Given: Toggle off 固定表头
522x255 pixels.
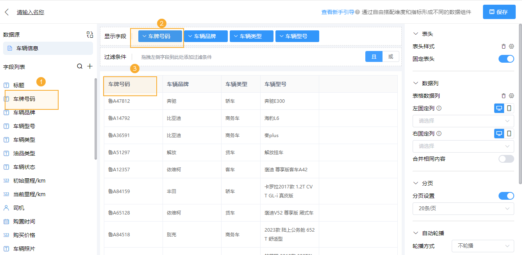Looking at the screenshot, I should tap(506, 59).
